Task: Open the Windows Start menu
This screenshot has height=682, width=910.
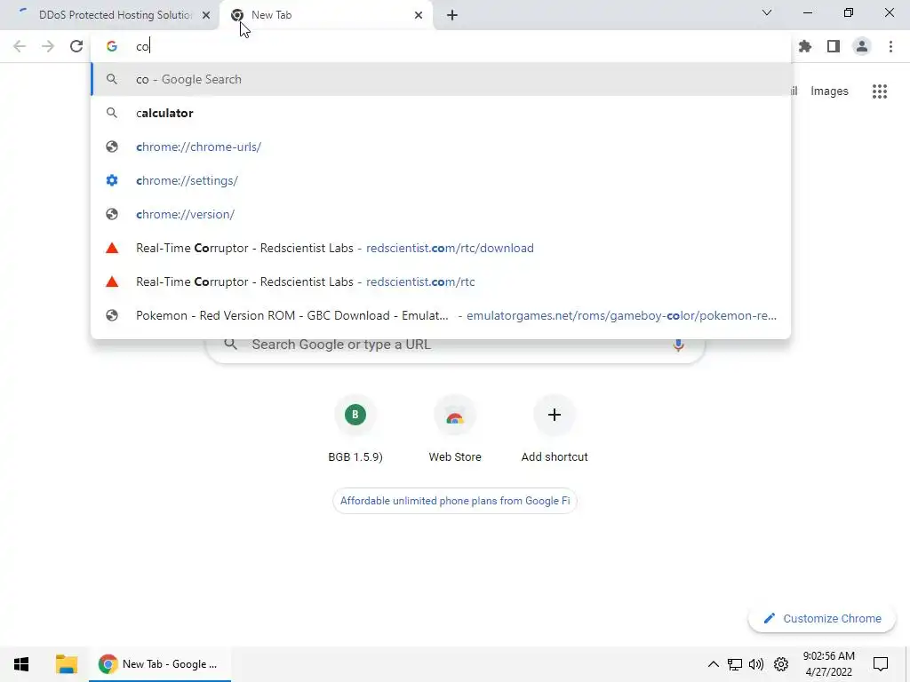Action: (x=21, y=664)
